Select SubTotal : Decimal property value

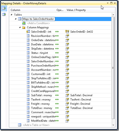pos(81,95)
